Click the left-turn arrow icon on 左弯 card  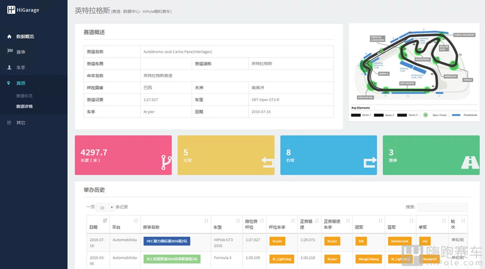[x=268, y=162]
